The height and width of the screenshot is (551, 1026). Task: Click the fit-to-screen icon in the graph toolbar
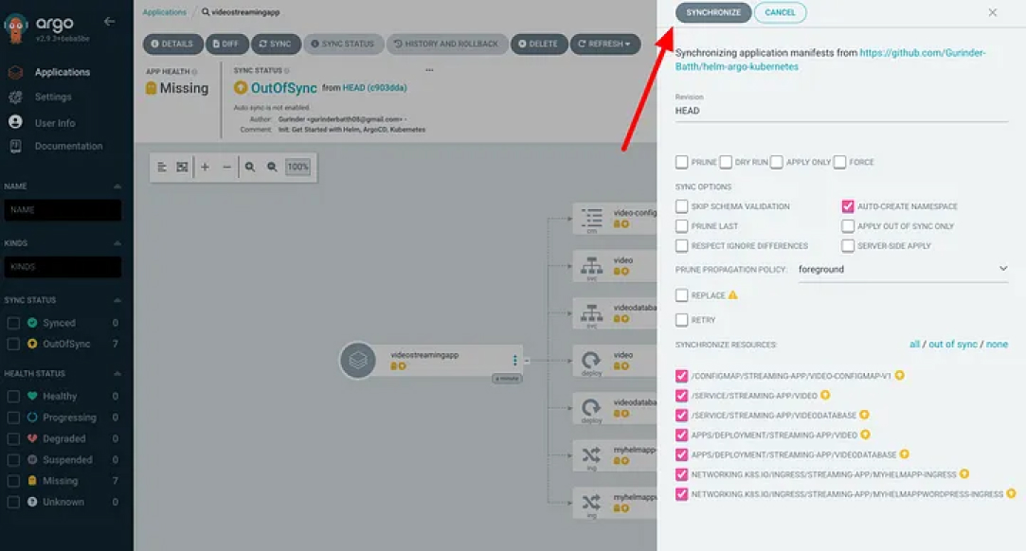(181, 167)
